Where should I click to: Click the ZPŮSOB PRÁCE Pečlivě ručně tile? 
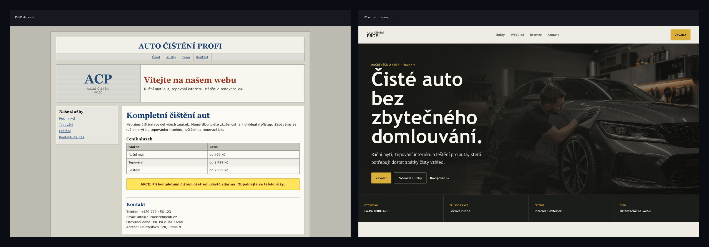[x=486, y=208]
